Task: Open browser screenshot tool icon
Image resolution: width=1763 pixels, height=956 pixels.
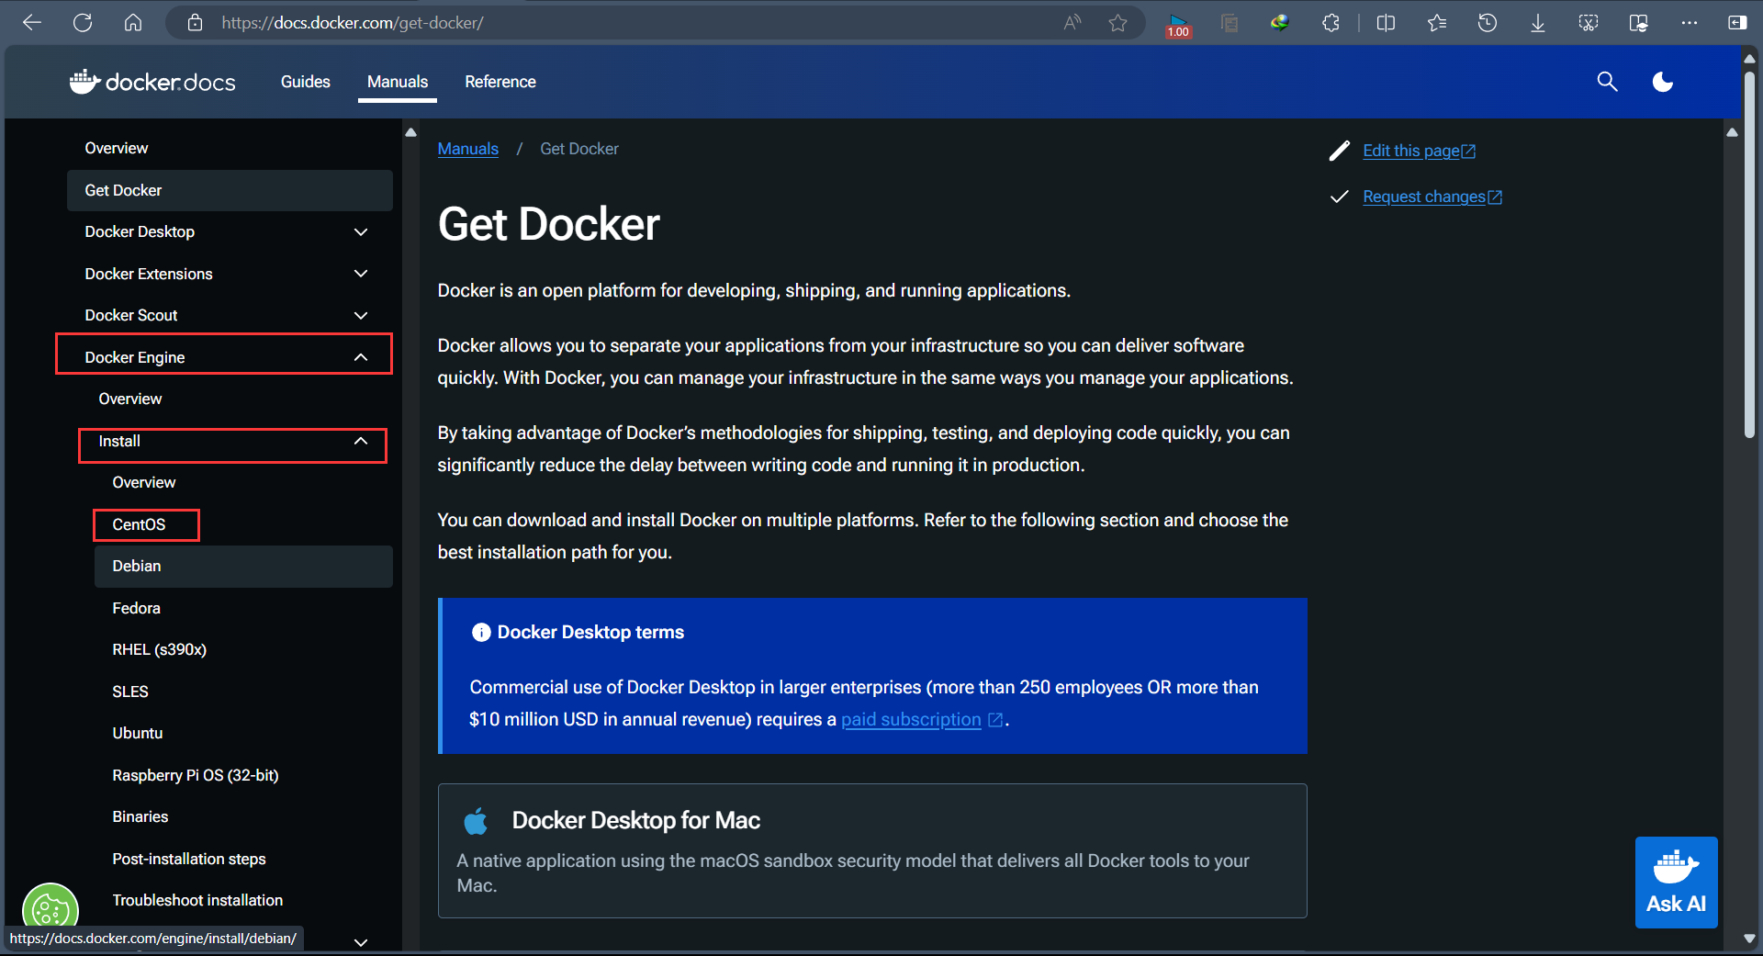Action: (1589, 23)
